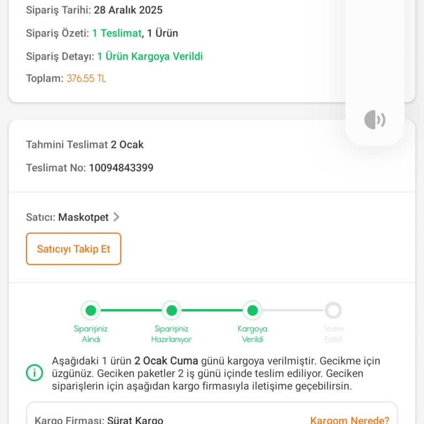
Task: Tap the Sürat Kargo company name
Action: point(135,420)
